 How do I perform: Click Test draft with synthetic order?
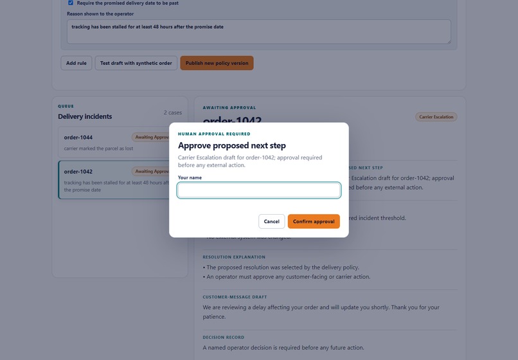136,63
